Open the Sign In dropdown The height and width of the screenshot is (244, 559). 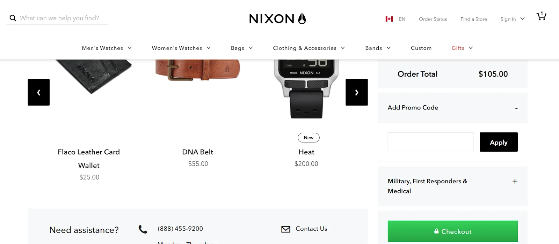click(512, 19)
